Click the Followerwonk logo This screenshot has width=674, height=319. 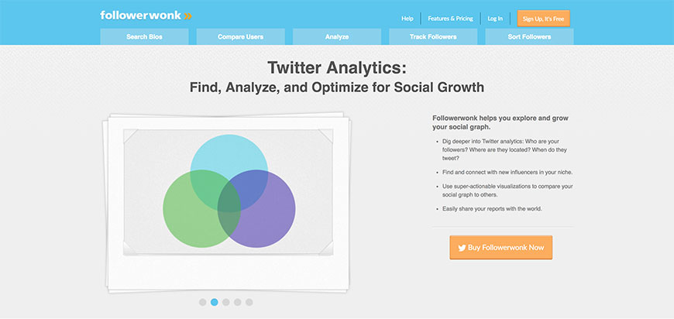pyautogui.click(x=139, y=15)
